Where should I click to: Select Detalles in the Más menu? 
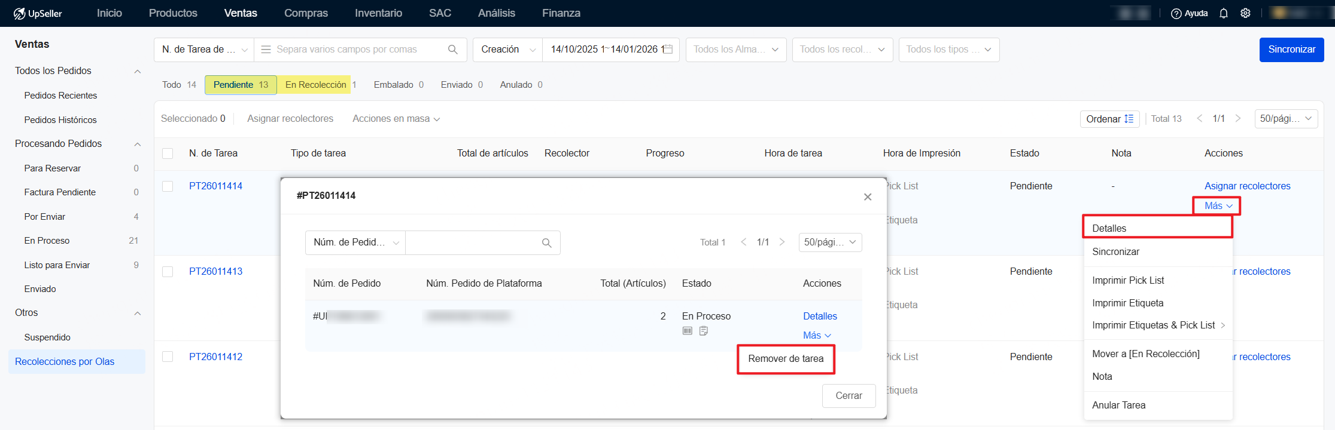[x=1158, y=228]
